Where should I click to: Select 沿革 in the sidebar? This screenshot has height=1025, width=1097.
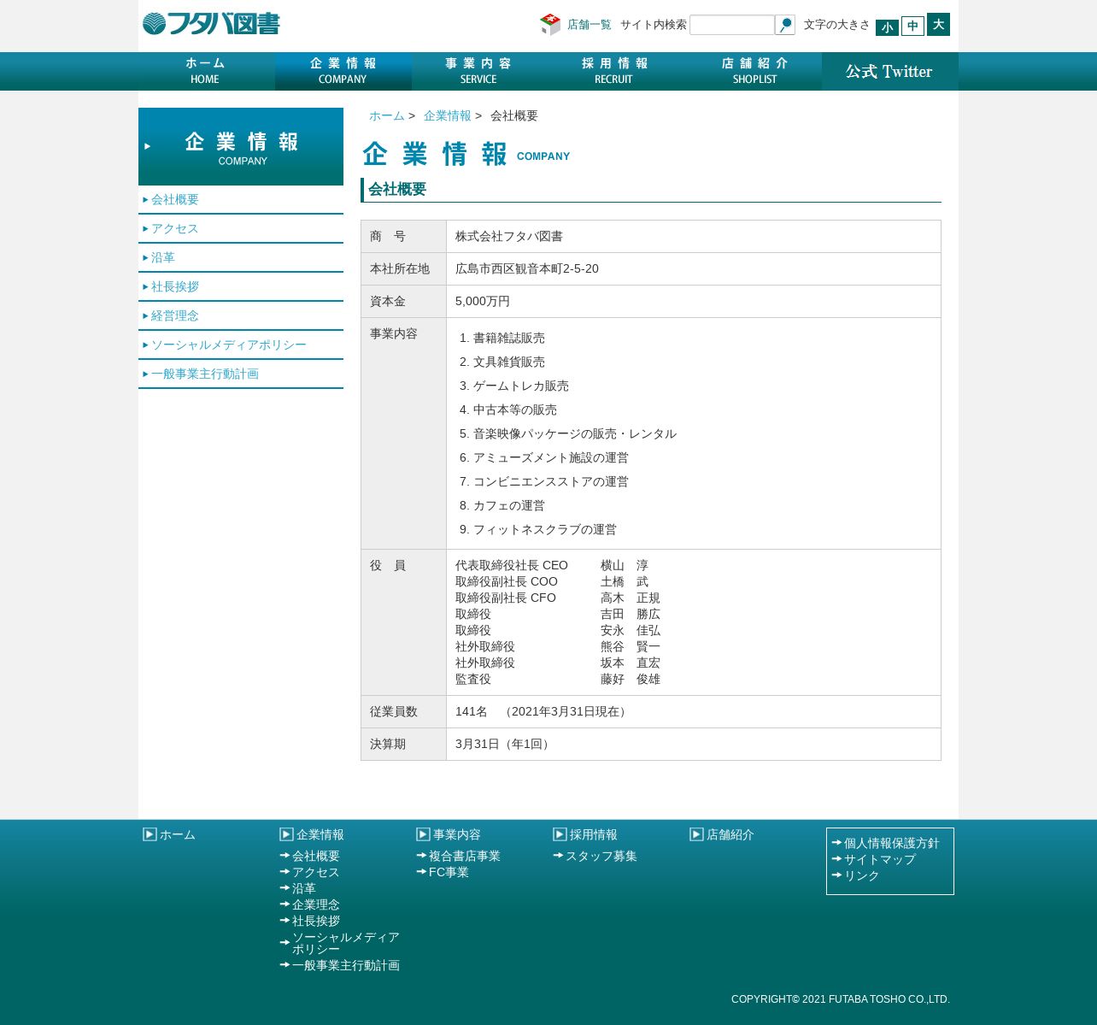[241, 257]
